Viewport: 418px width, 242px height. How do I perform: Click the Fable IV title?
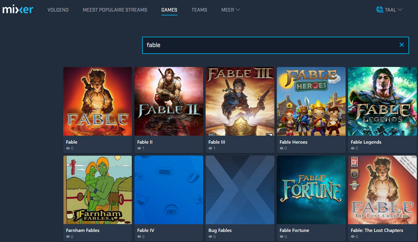click(x=146, y=230)
